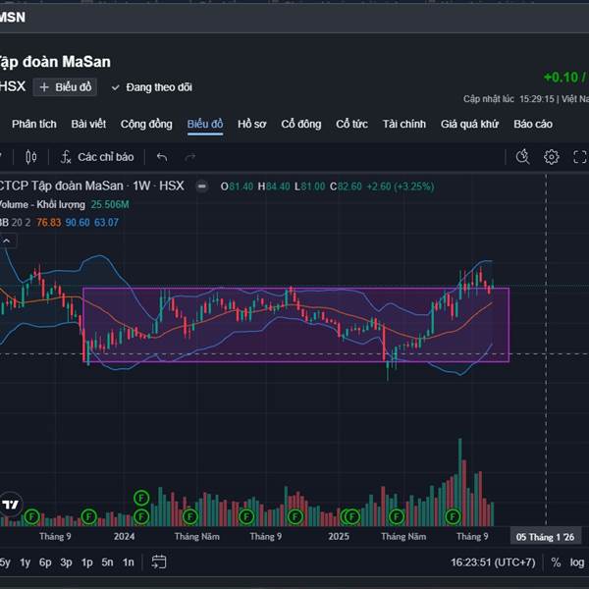The height and width of the screenshot is (589, 589).
Task: Switch to the Biểu đồ tab
Action: coord(205,124)
